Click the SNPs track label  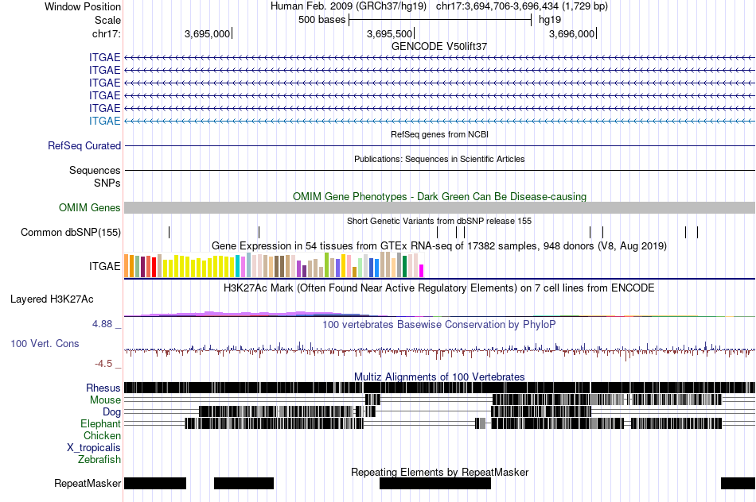(x=107, y=183)
